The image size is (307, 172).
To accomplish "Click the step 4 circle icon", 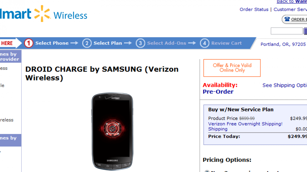I will [204, 43].
